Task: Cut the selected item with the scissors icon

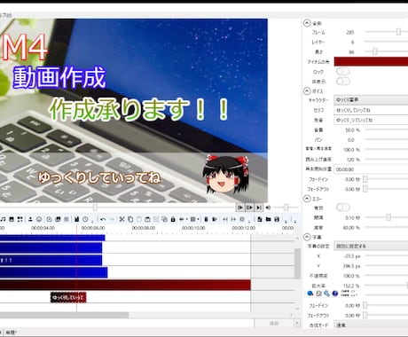Action: pyautogui.click(x=122, y=219)
